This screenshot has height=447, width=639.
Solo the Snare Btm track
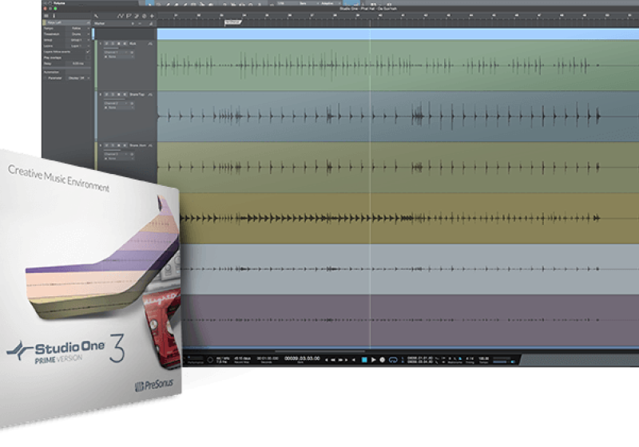pos(113,145)
